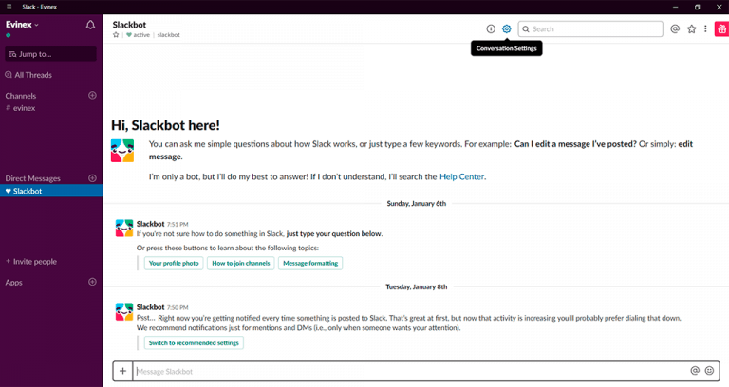Show starred items star icon in toolbar
The image size is (729, 387).
[692, 28]
